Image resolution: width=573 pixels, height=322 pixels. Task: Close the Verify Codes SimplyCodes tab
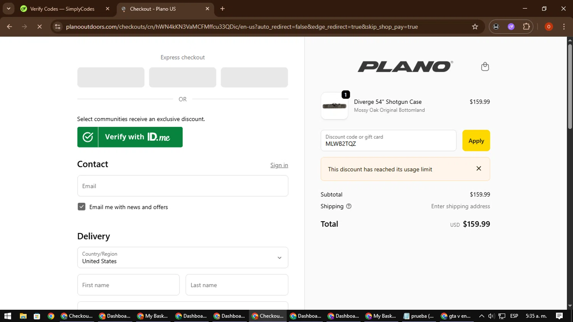(107, 9)
